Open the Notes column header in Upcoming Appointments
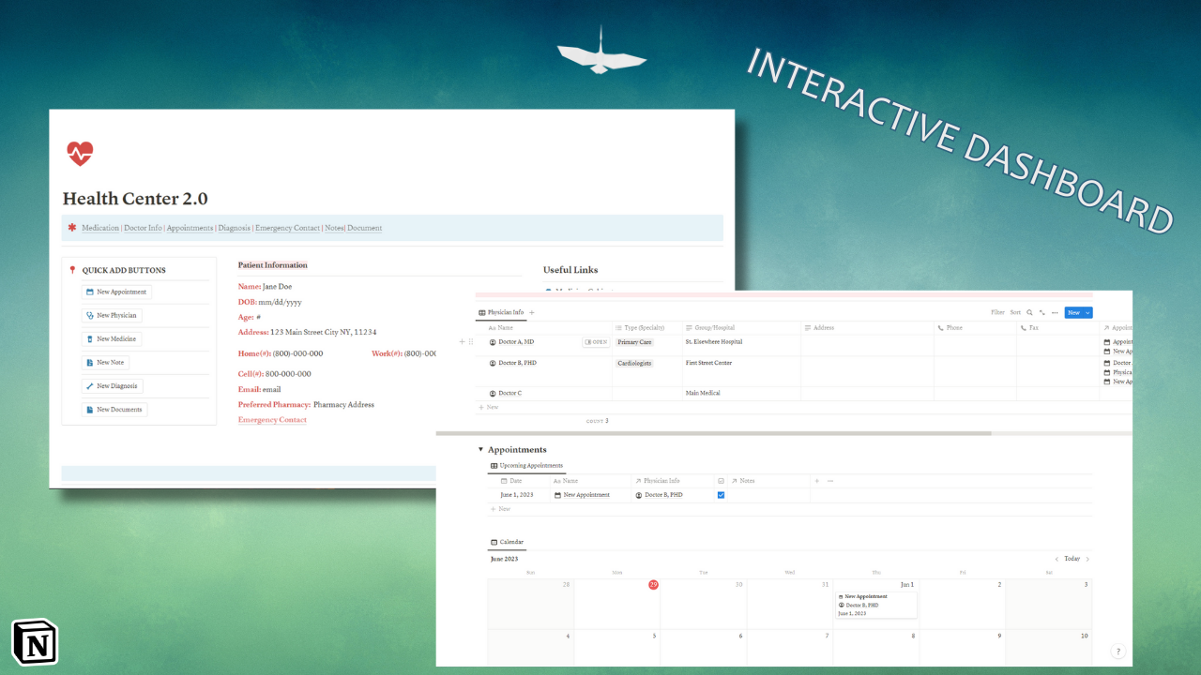This screenshot has width=1201, height=675. click(x=768, y=481)
